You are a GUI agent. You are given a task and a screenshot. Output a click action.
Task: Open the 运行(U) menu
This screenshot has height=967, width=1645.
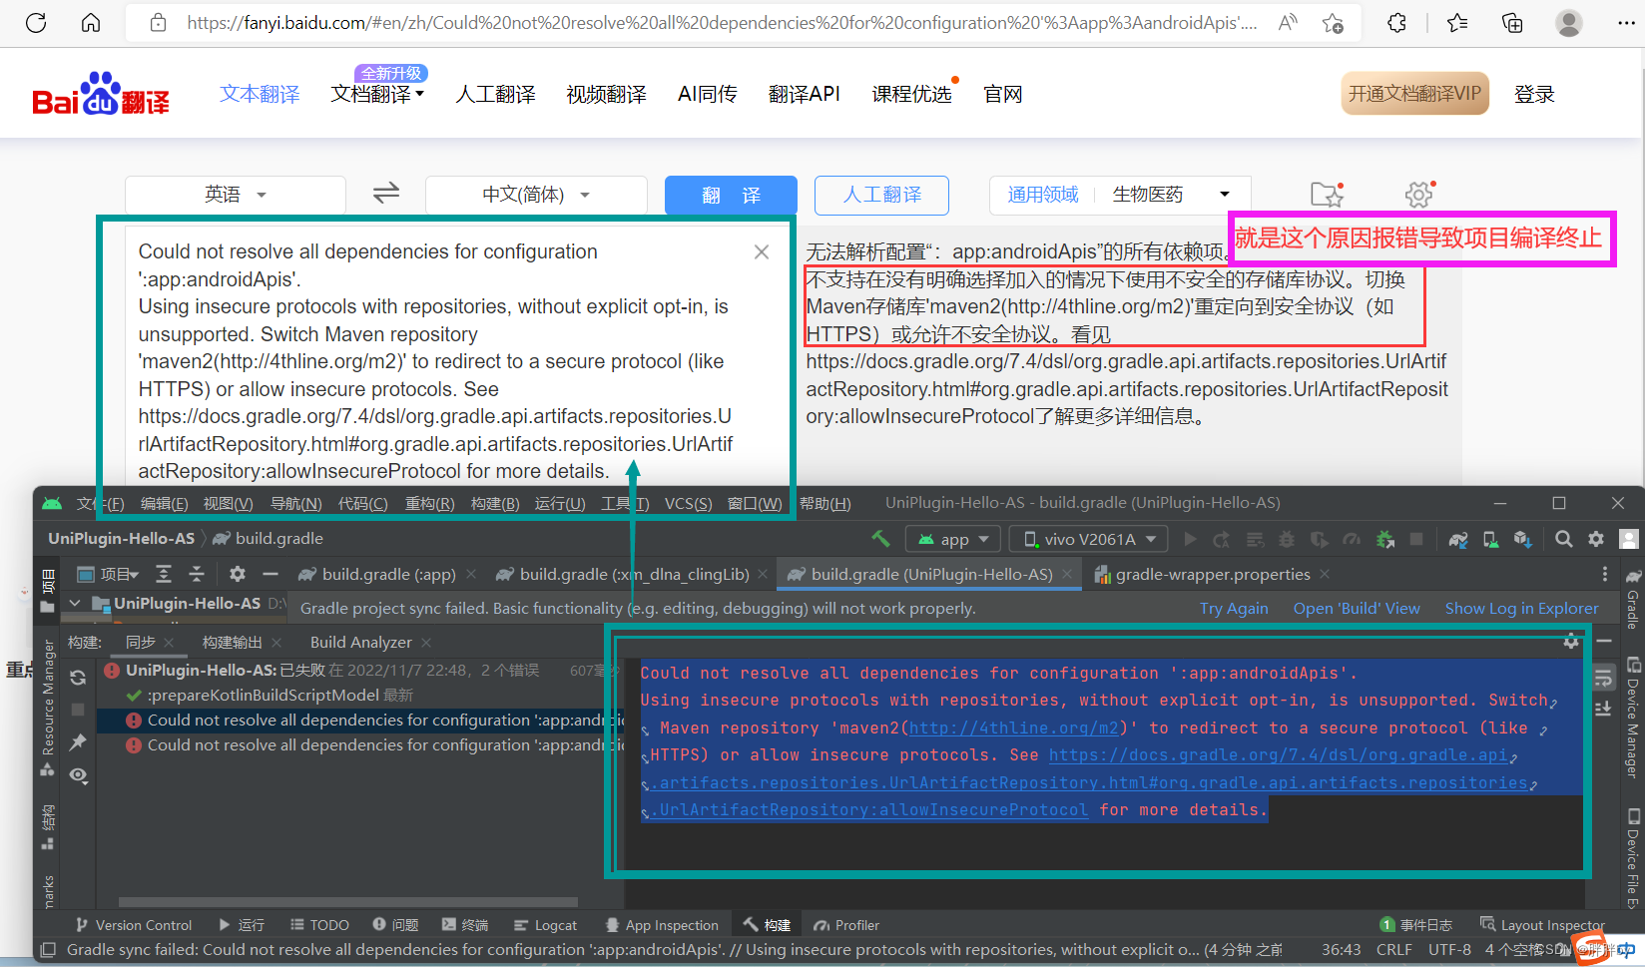pos(560,504)
